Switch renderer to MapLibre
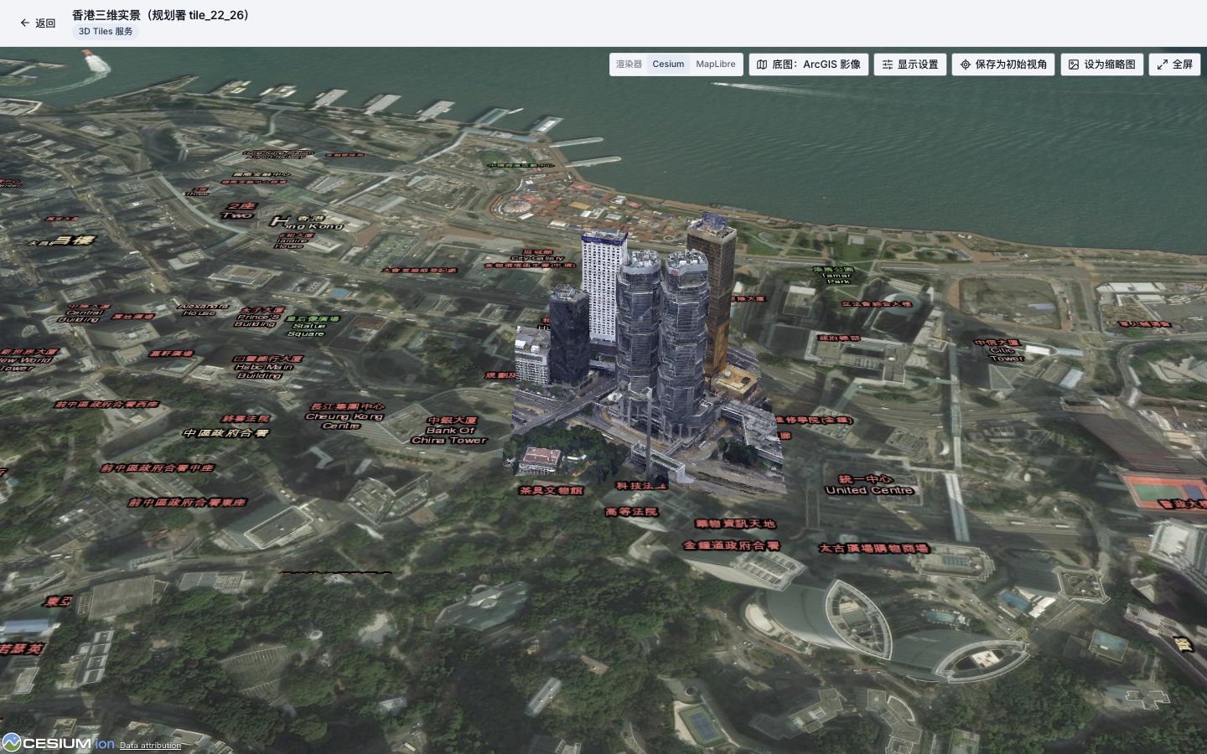This screenshot has width=1207, height=754. [x=715, y=65]
